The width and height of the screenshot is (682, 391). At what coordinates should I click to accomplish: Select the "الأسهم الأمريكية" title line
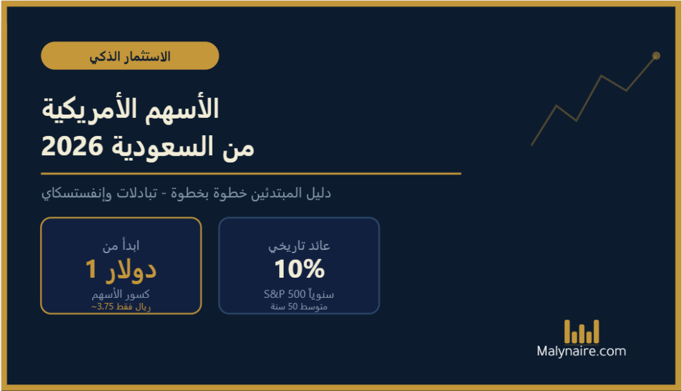tap(130, 109)
